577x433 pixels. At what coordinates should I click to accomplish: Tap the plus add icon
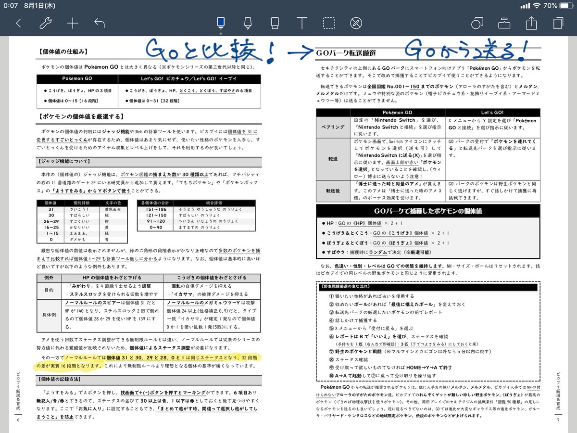73,23
